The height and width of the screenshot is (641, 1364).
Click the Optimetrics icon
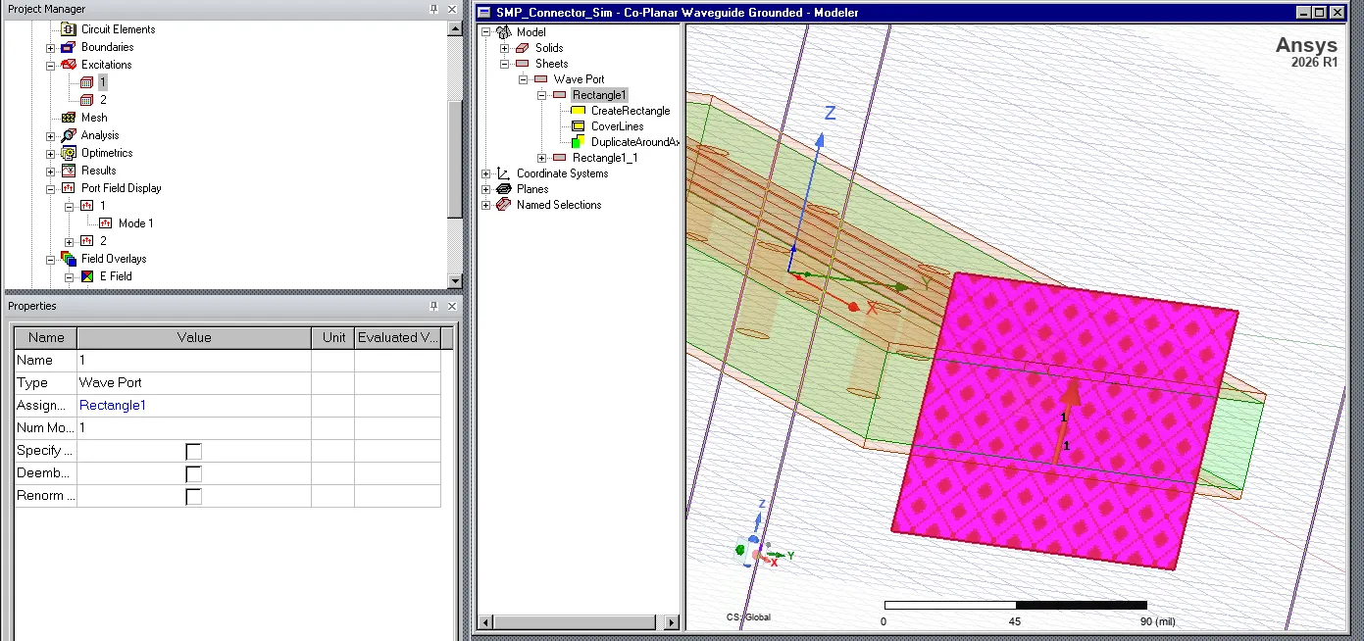68,153
